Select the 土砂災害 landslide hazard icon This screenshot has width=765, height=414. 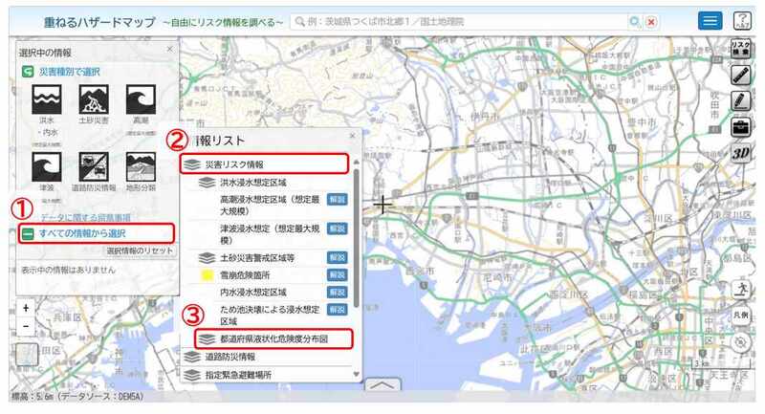(94, 99)
